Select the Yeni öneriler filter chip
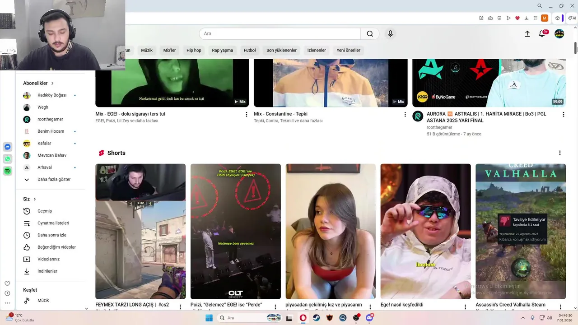Screen dimensions: 578x325 pyautogui.click(x=349, y=50)
